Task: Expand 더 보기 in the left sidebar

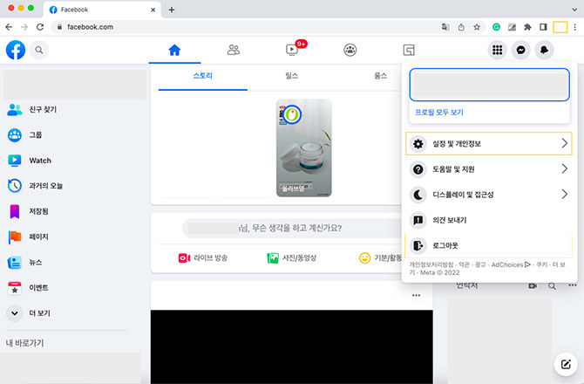Action: pyautogui.click(x=74, y=313)
